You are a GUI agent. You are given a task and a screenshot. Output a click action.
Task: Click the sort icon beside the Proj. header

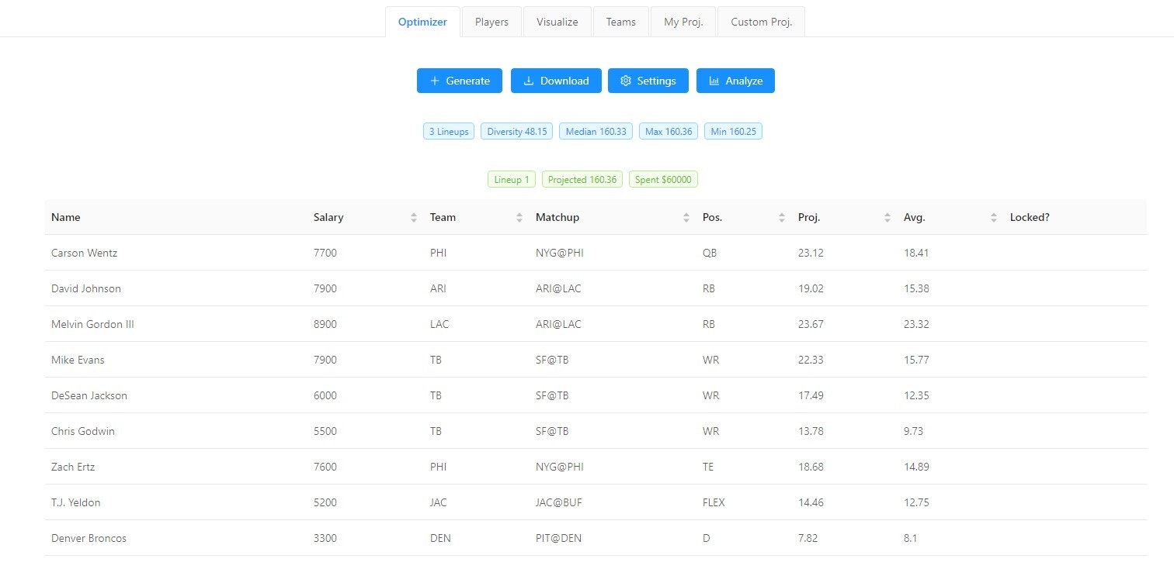click(886, 217)
